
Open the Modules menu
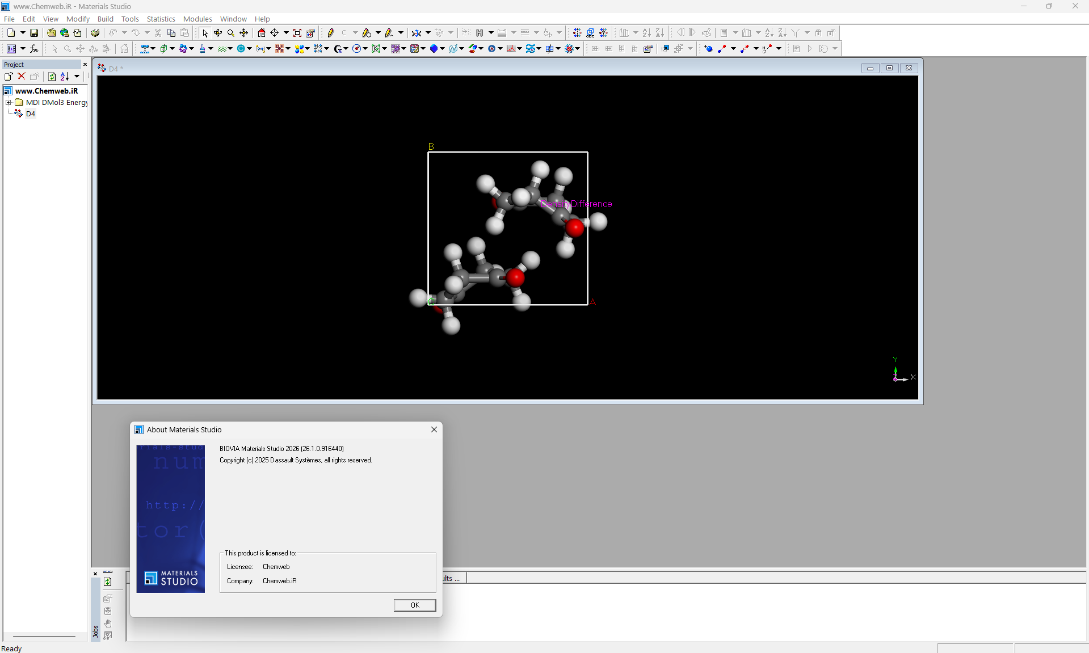tap(197, 19)
